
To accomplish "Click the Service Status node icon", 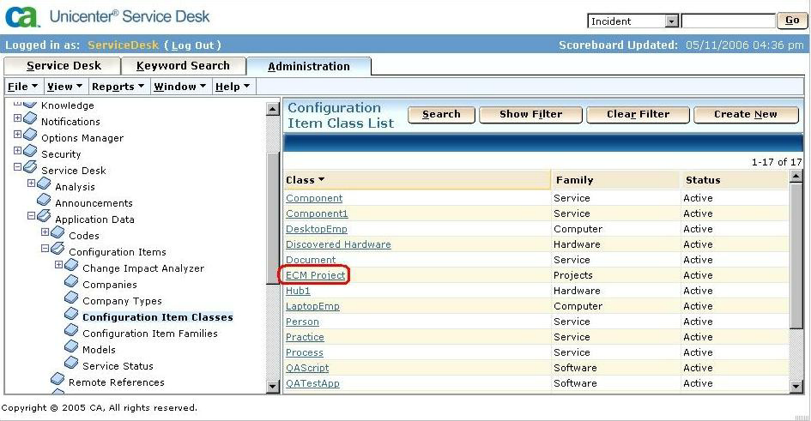I will (71, 364).
